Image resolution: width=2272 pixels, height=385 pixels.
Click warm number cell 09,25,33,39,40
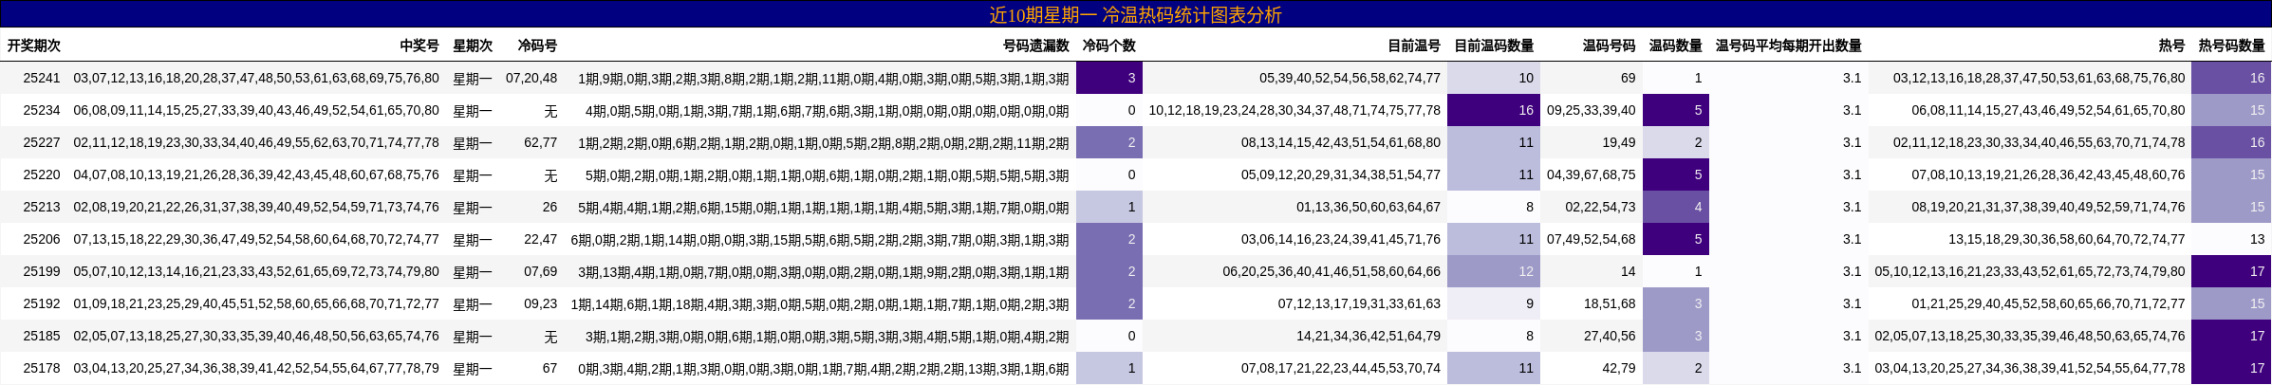(1592, 110)
